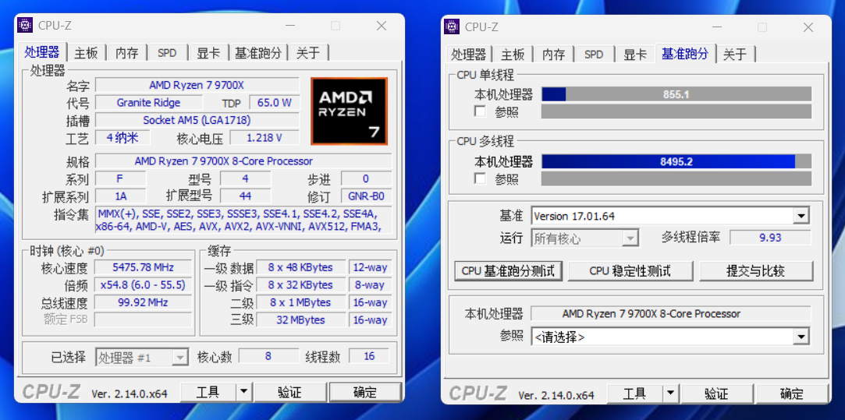Switch to 内存 tab in right window
Screen dimensions: 845x420
(x=554, y=54)
